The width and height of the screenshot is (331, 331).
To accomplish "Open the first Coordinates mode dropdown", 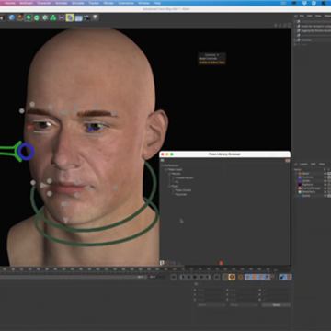I will pos(211,305).
